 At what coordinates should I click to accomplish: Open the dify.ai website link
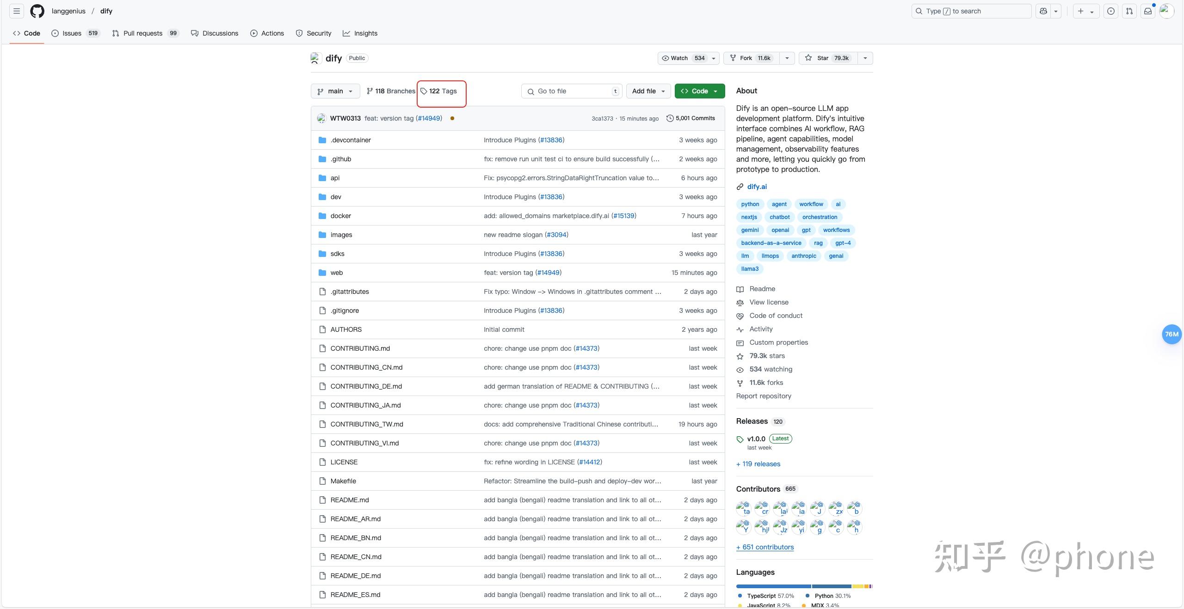tap(757, 187)
